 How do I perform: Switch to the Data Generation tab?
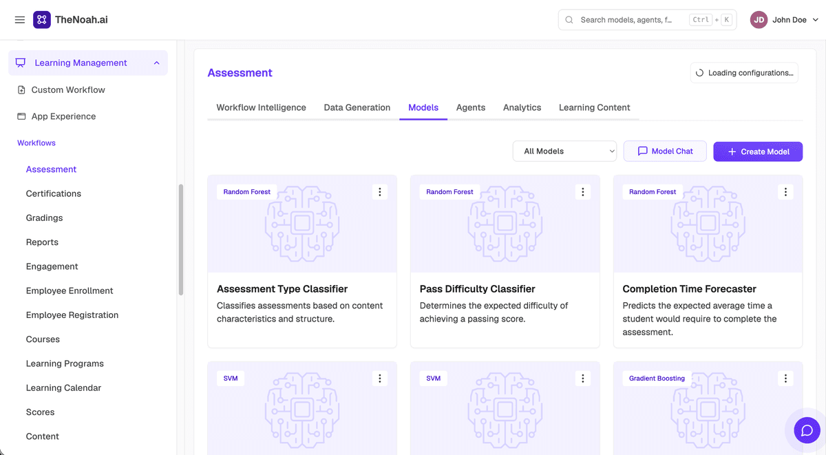click(x=357, y=107)
